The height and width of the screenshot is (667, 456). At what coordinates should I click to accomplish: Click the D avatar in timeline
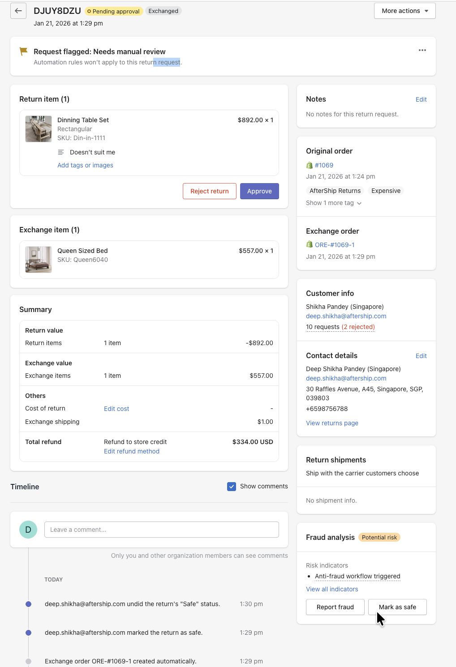(x=28, y=530)
